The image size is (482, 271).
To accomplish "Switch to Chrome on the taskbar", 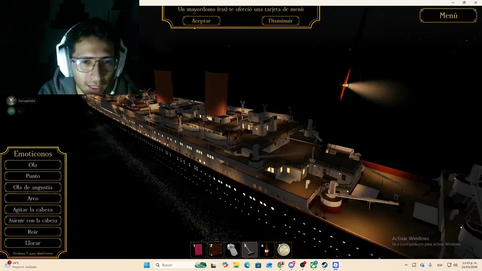I will [x=281, y=265].
